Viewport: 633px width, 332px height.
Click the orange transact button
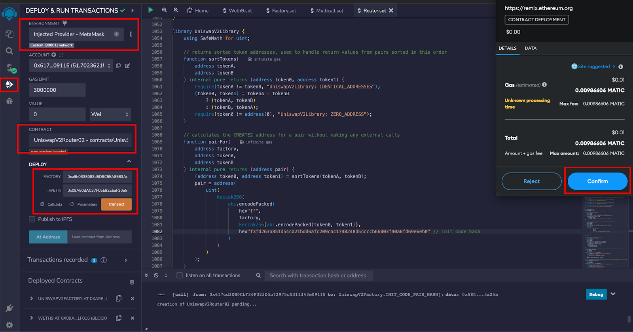117,204
